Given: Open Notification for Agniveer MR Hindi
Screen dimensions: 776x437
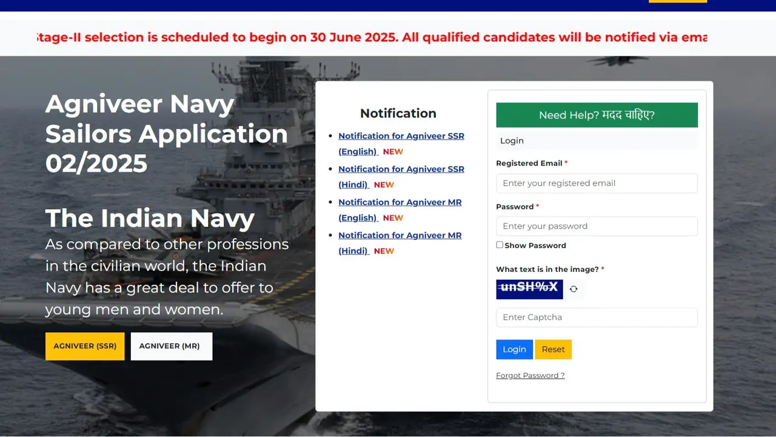Looking at the screenshot, I should point(400,243).
